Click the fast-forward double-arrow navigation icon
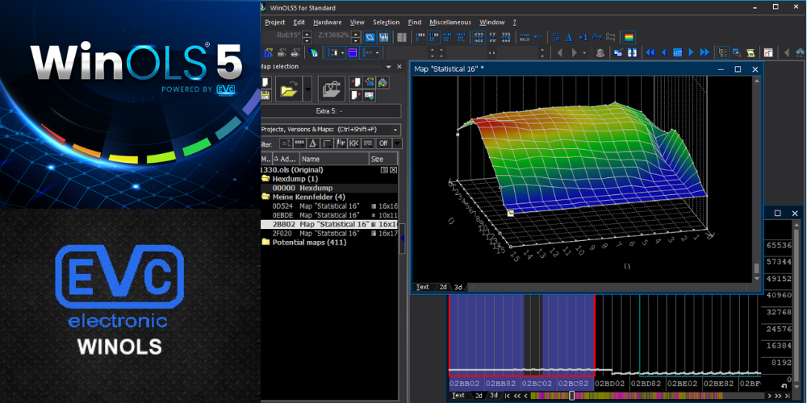 click(x=705, y=52)
